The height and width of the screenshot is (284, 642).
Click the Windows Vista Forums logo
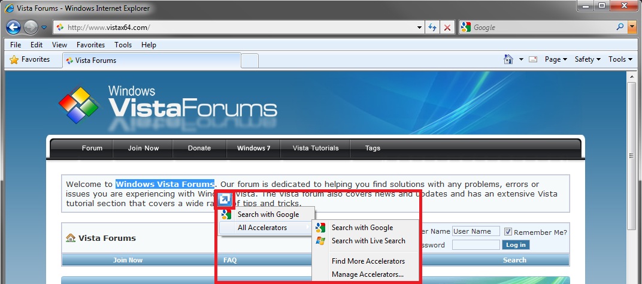coord(168,105)
